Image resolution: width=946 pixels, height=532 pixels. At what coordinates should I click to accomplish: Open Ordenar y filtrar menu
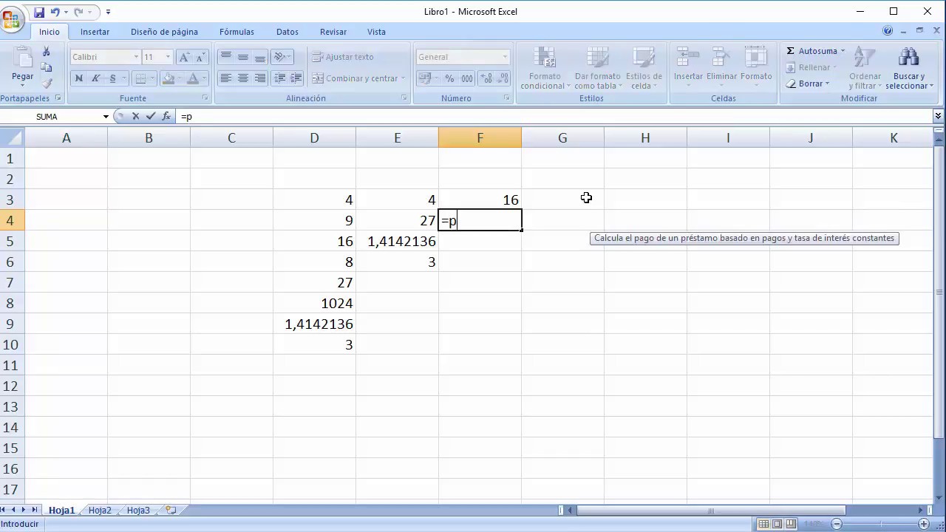(x=865, y=68)
